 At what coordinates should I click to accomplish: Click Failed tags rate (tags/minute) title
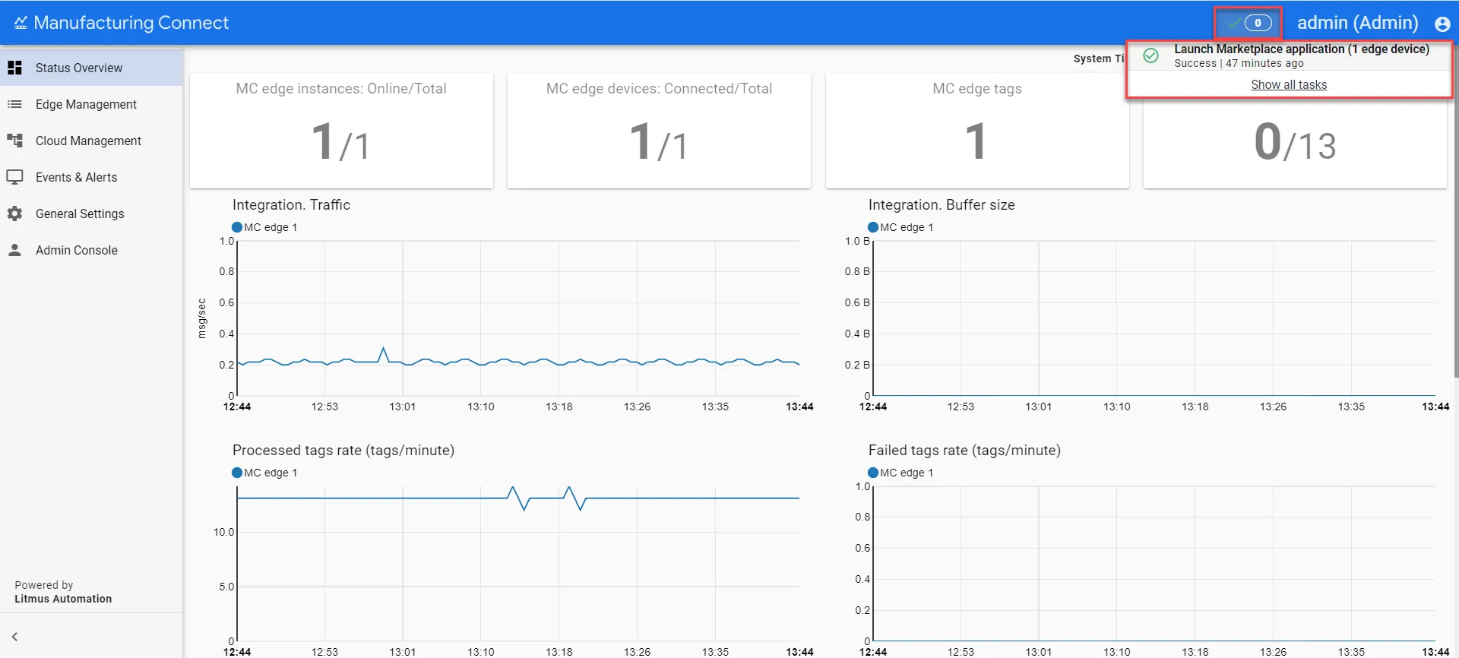964,450
